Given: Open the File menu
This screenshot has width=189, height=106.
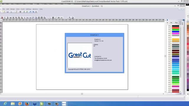Looking at the screenshot, I should tap(4, 9).
